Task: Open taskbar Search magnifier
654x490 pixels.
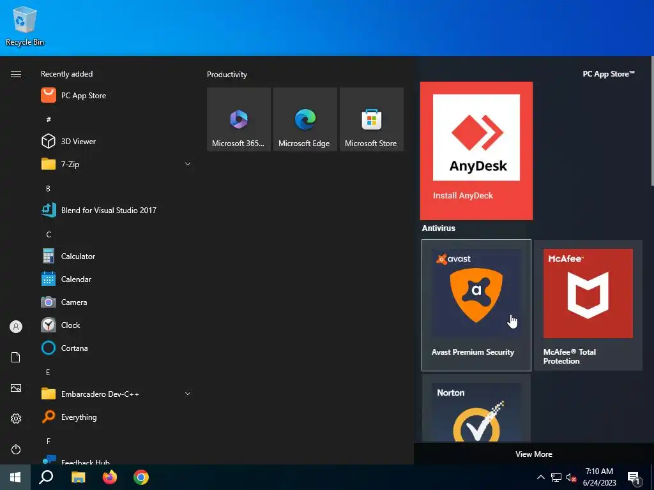Action: coord(46,477)
